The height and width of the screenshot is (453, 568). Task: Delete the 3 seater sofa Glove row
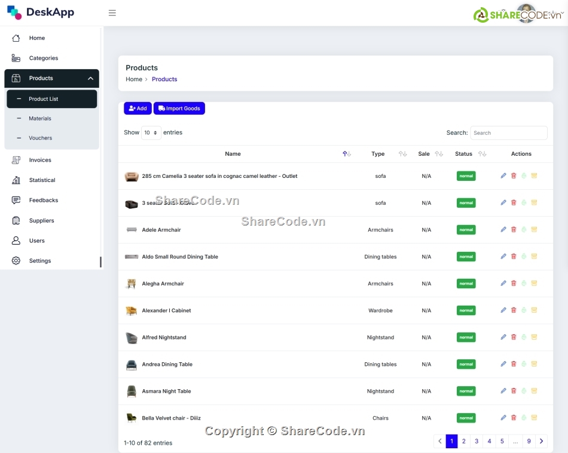pyautogui.click(x=514, y=202)
